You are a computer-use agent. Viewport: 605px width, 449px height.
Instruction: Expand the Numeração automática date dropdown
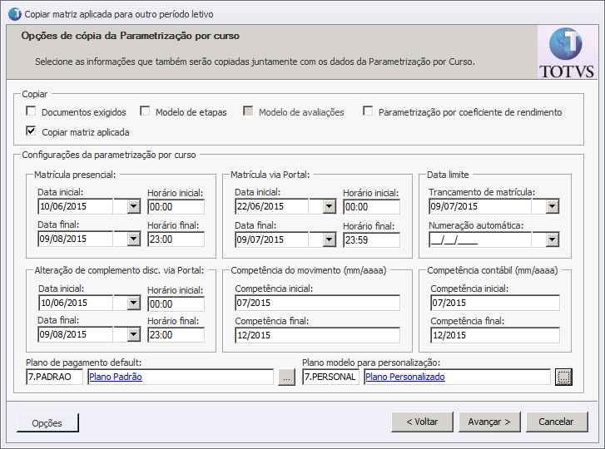551,239
